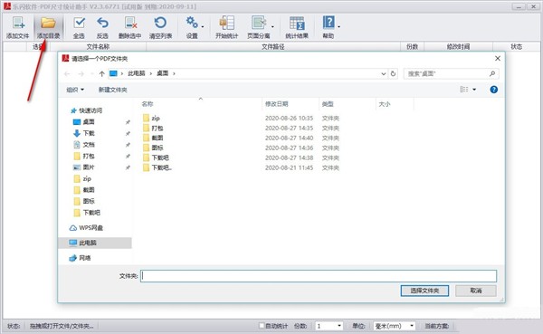Close the folder selection dialog

[x=498, y=59]
